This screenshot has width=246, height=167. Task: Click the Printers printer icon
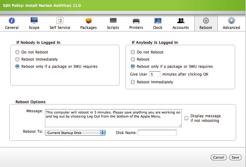click(136, 21)
